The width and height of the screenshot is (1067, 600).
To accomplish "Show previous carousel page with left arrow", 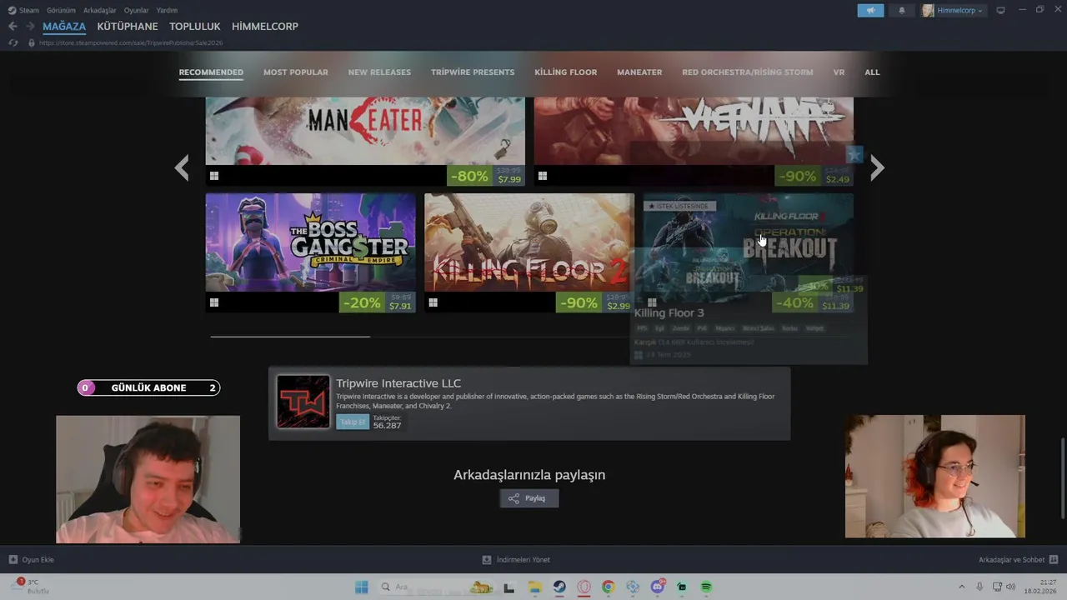I will (x=182, y=168).
